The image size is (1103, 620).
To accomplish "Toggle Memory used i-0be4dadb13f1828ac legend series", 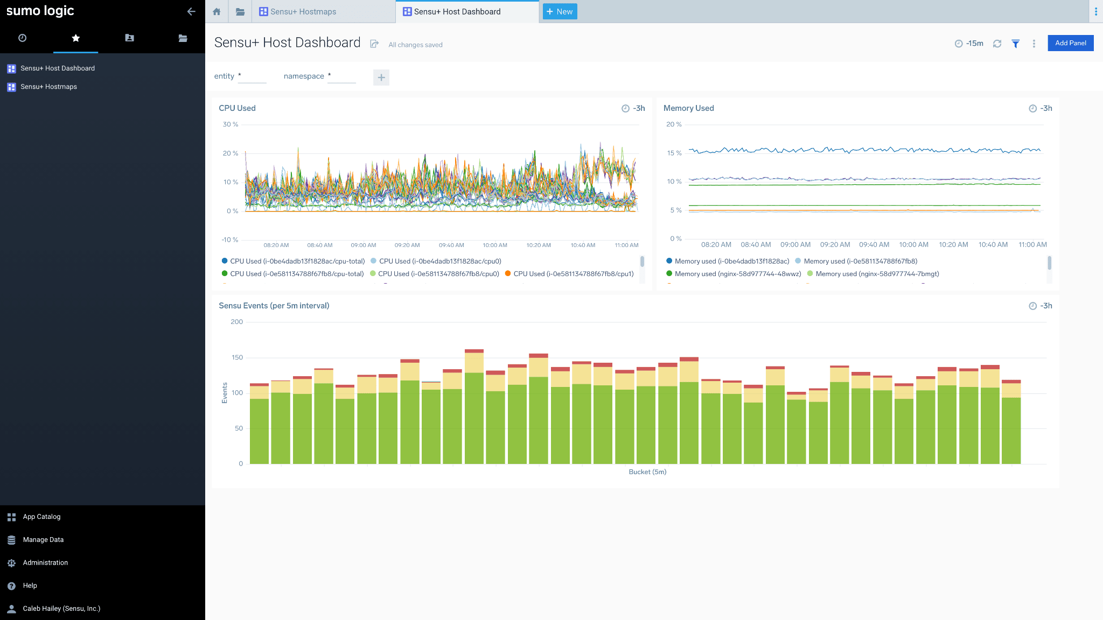I will click(728, 261).
